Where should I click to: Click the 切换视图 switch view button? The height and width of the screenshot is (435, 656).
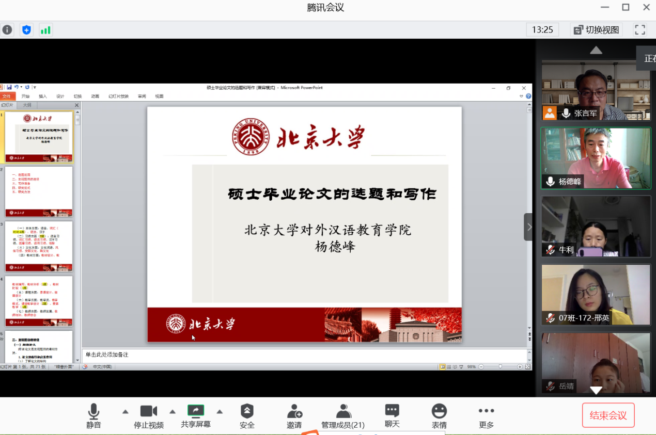597,30
